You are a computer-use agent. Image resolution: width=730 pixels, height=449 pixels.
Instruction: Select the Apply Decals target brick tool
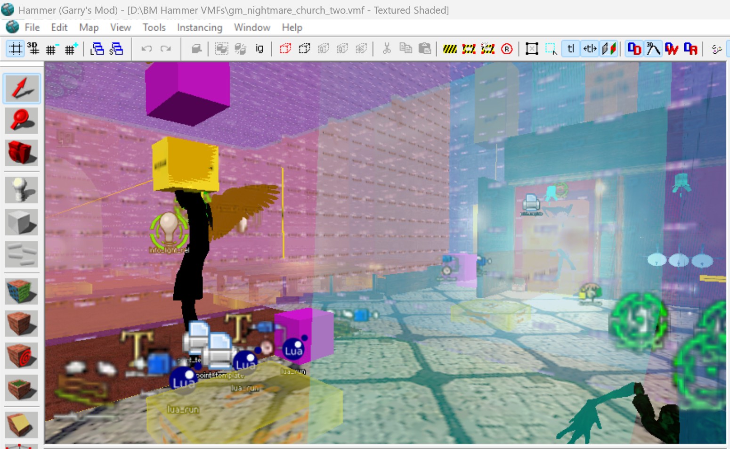(x=22, y=356)
